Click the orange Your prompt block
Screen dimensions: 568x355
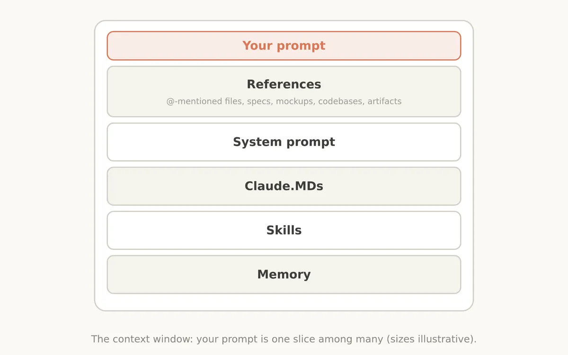[284, 46]
